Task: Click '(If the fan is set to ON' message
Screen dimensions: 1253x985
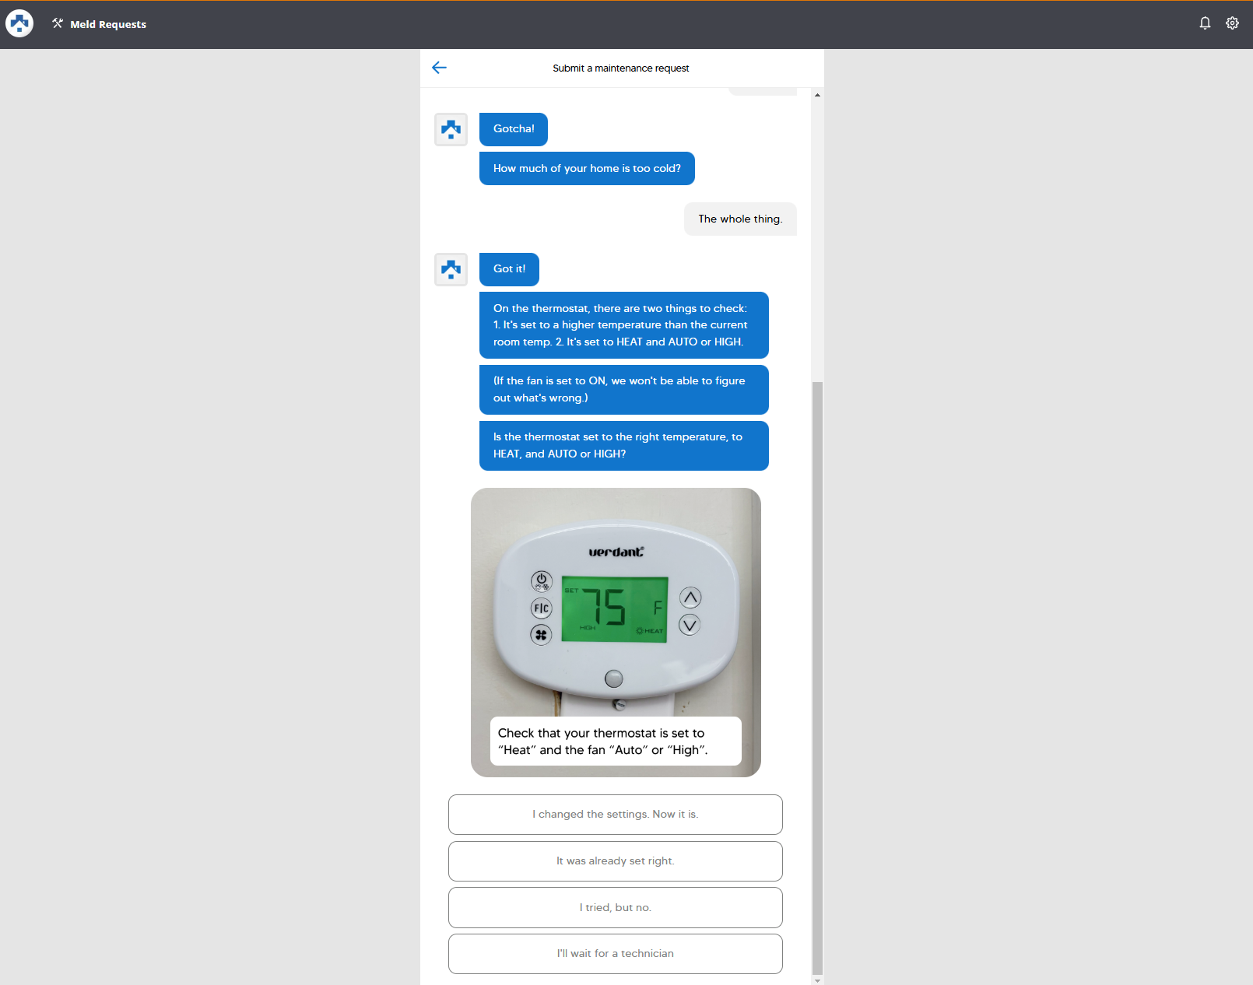Action: [624, 390]
